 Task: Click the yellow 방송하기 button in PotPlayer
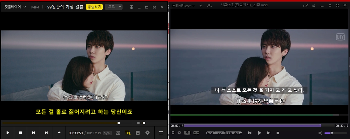94,7
